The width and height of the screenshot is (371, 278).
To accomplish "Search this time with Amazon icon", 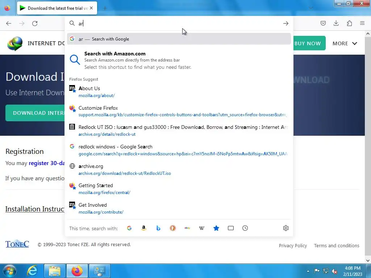I will [143, 228].
